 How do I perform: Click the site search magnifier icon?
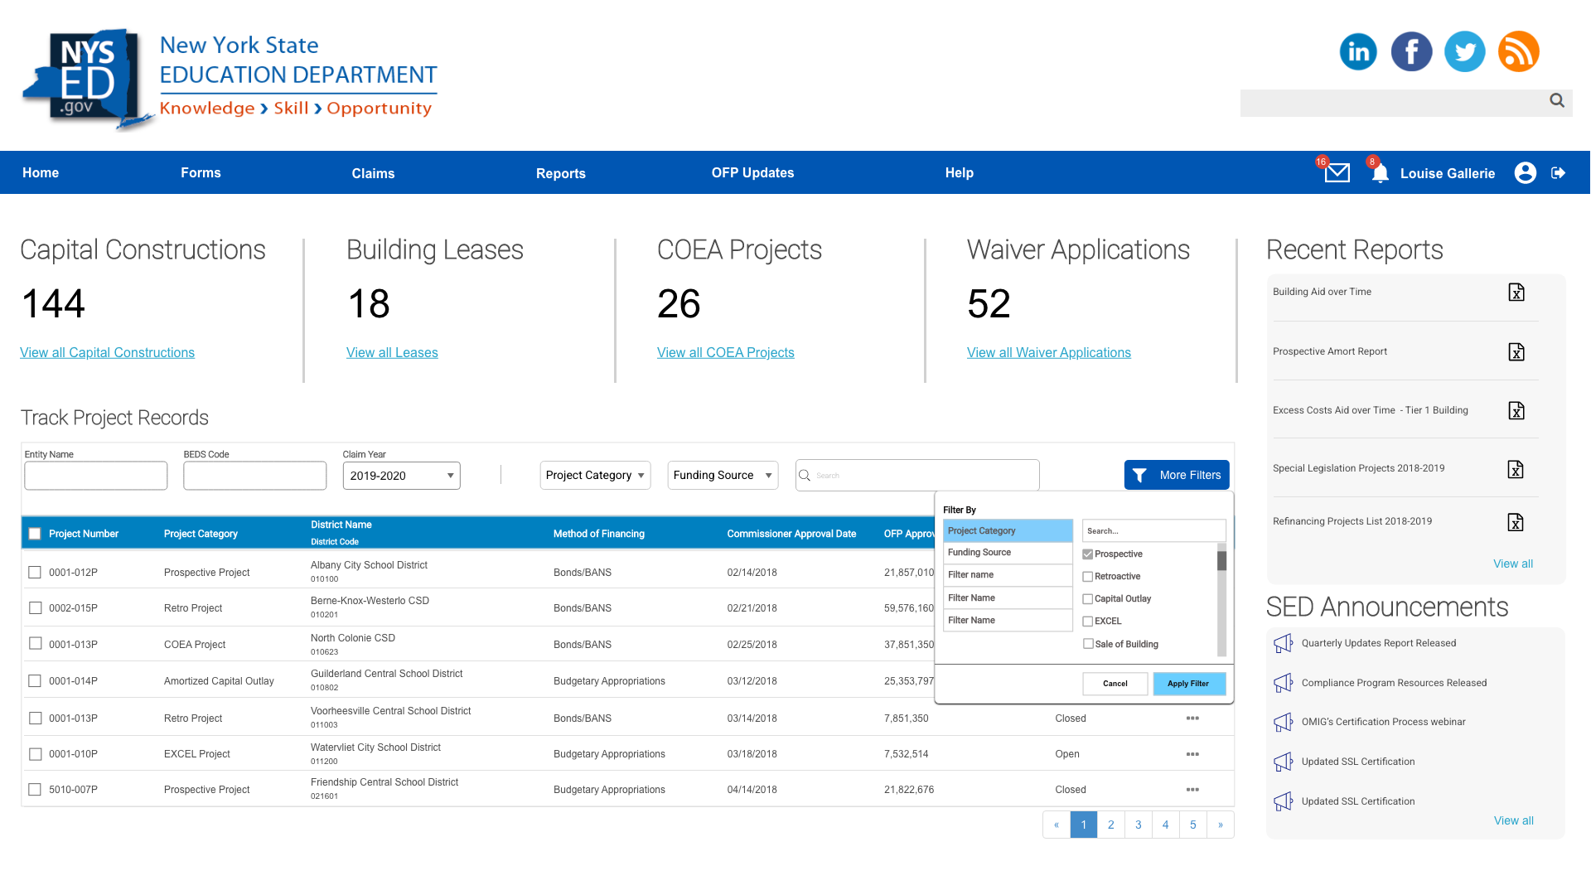(1556, 100)
